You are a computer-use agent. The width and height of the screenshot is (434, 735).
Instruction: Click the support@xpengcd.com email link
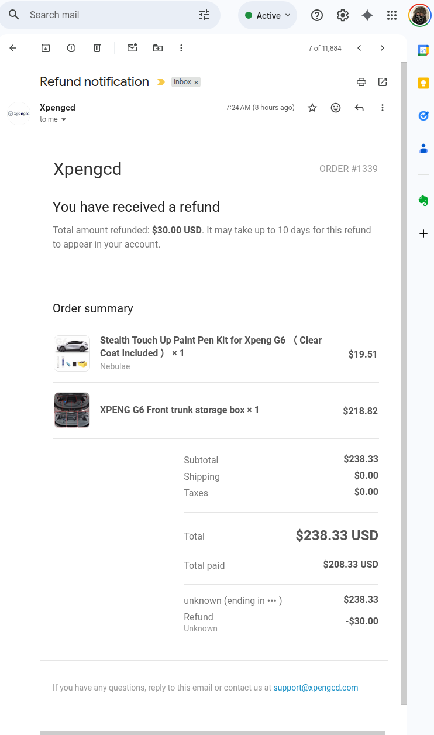click(x=315, y=688)
